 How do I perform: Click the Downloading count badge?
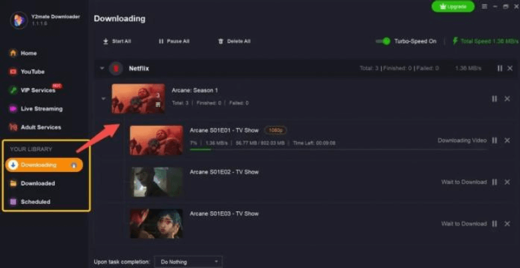74,165
